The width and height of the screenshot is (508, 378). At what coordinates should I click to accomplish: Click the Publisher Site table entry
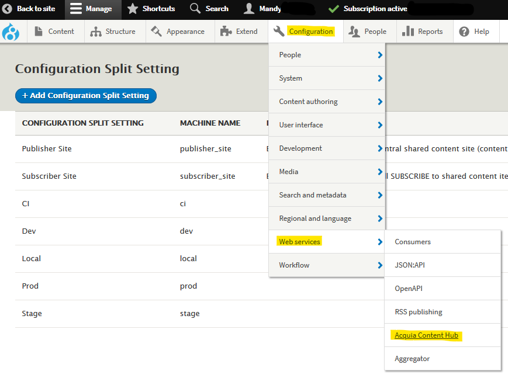tap(47, 148)
